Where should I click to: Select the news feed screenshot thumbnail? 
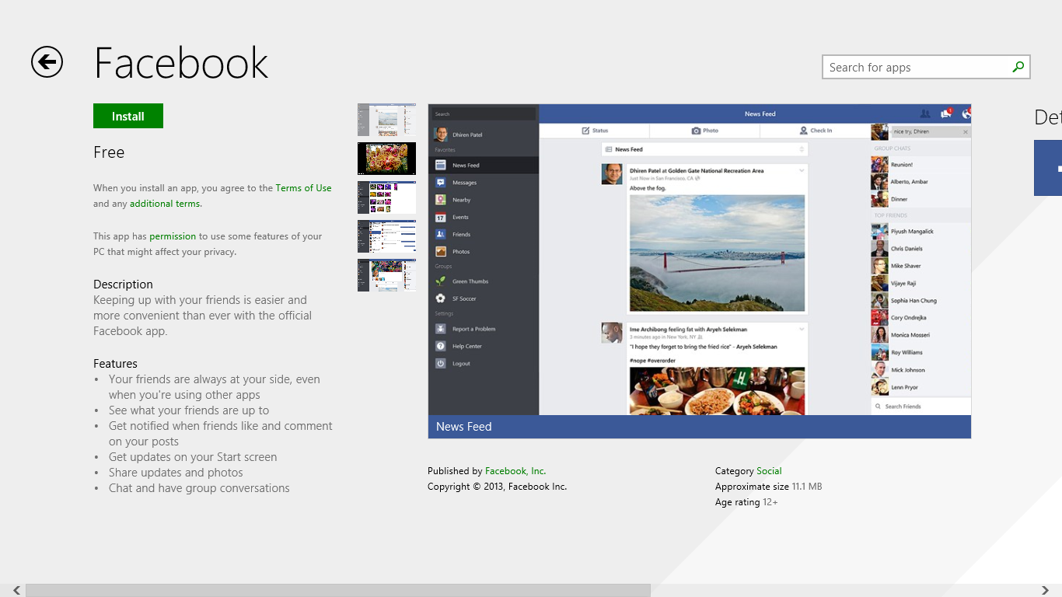pos(386,120)
